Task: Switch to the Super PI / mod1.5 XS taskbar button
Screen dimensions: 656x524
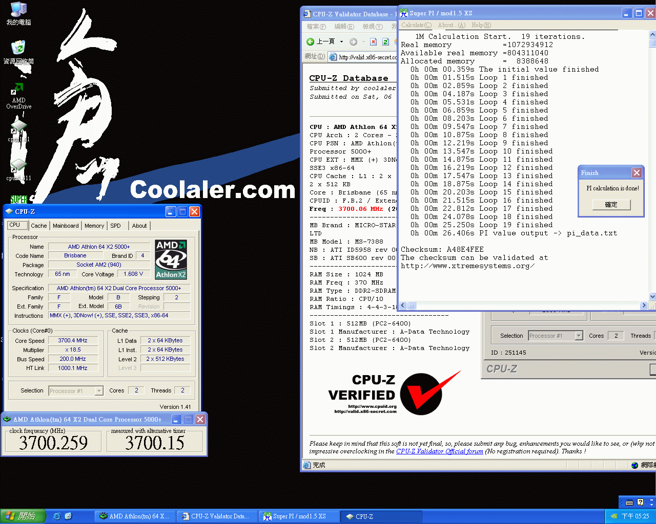Action: tap(299, 516)
